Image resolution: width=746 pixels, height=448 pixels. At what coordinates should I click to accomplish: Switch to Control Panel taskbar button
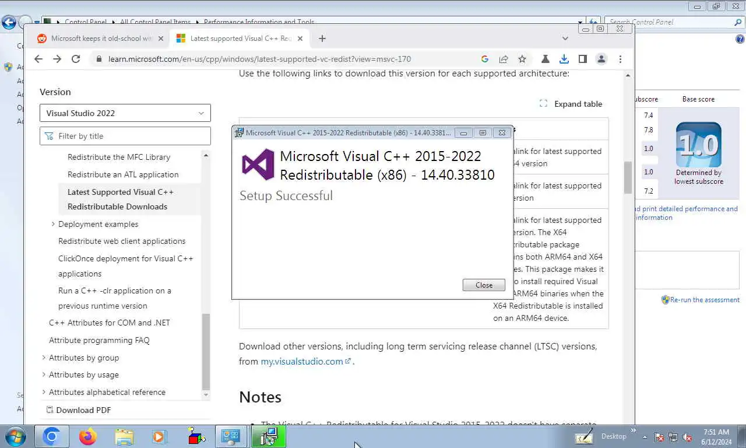point(231,436)
